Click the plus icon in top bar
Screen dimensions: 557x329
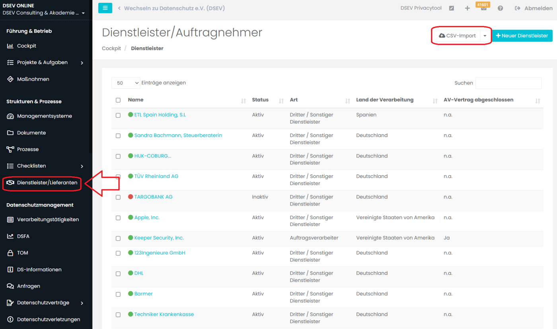(467, 8)
